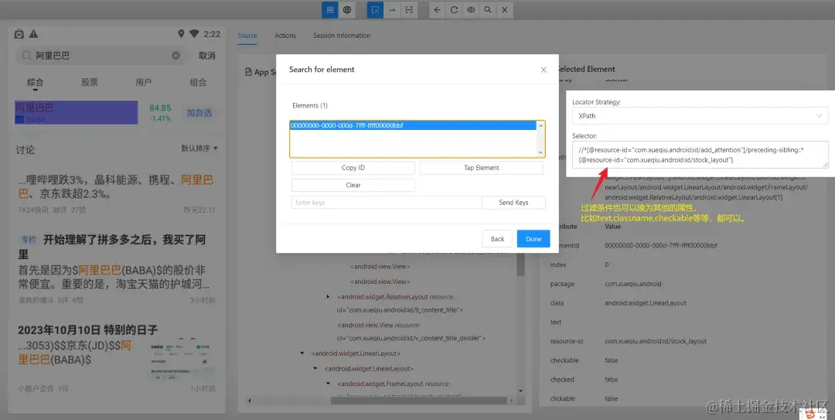The image size is (835, 420).
Task: Switch to web/hybrid app mode globe icon
Action: [346, 9]
